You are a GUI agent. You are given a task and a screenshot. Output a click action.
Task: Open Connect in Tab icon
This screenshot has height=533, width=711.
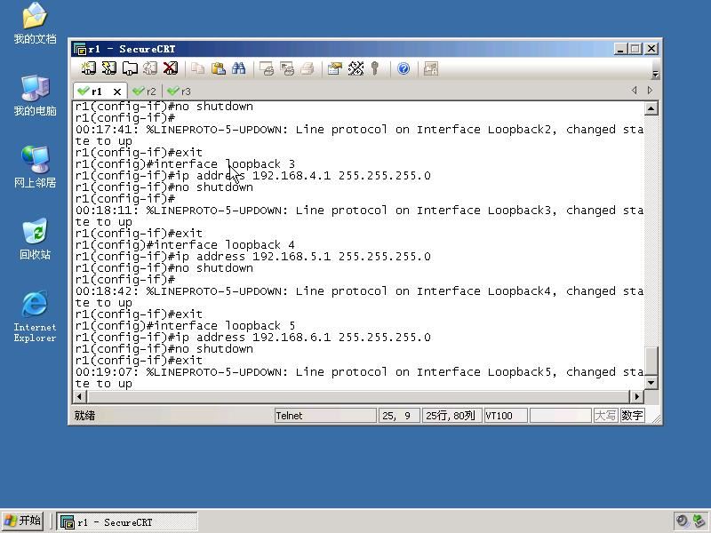point(130,68)
